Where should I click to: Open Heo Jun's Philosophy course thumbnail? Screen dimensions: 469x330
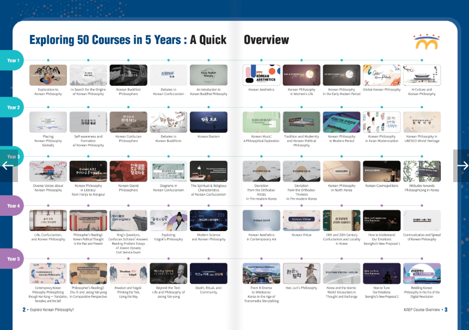pos(301,273)
